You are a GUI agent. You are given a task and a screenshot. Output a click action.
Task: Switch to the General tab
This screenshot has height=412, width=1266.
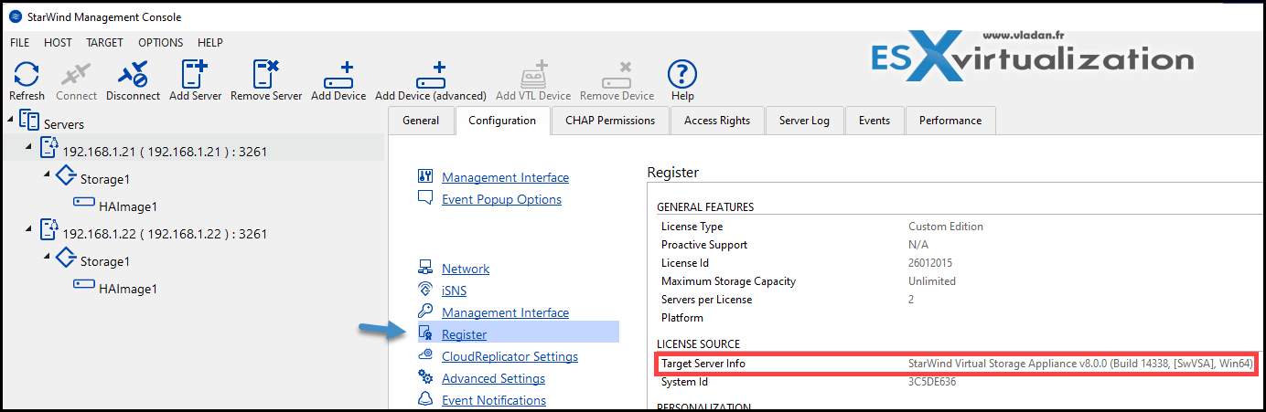point(422,121)
